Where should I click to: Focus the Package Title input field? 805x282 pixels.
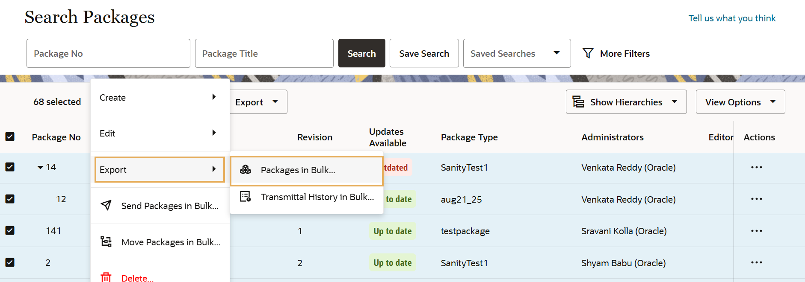[264, 53]
